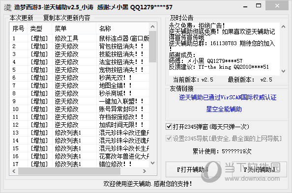Click the update list scroll right arrow

coord(145,171)
